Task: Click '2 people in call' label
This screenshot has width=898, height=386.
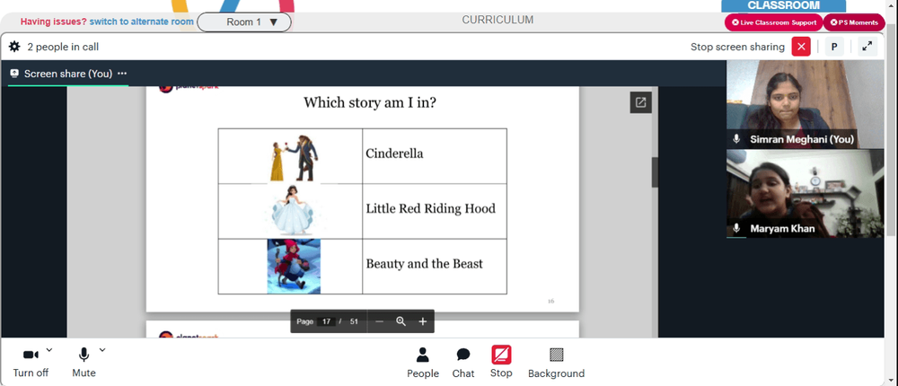Action: [63, 47]
